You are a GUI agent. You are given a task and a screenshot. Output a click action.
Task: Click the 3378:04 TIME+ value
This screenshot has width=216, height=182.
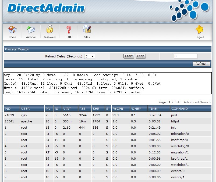(x=155, y=115)
